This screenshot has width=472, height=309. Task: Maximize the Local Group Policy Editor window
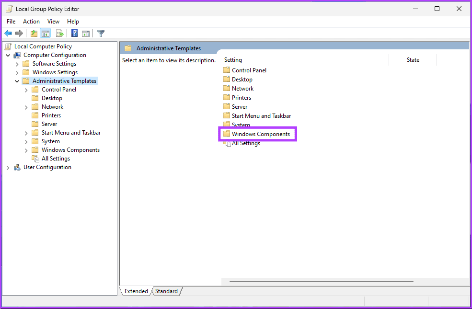[x=437, y=9]
